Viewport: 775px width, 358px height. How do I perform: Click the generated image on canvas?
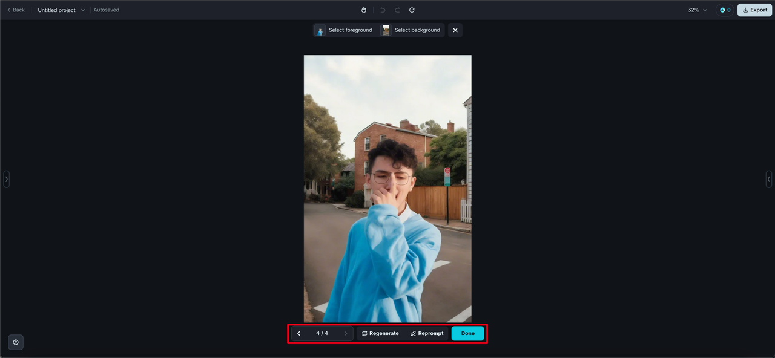click(387, 189)
